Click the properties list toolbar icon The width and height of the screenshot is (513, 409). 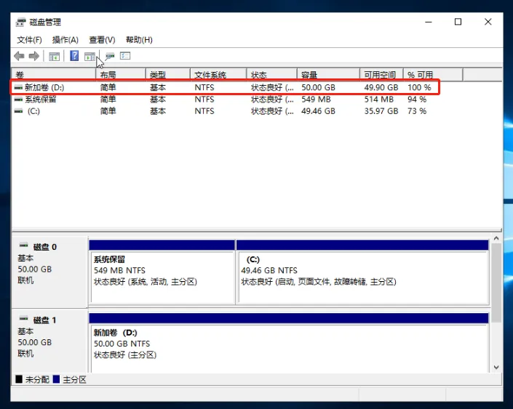pyautogui.click(x=125, y=56)
